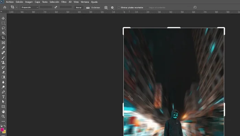Image resolution: width=240 pixels, height=136 pixels.
Task: Open the Archivo menu
Action: pos(10,2)
